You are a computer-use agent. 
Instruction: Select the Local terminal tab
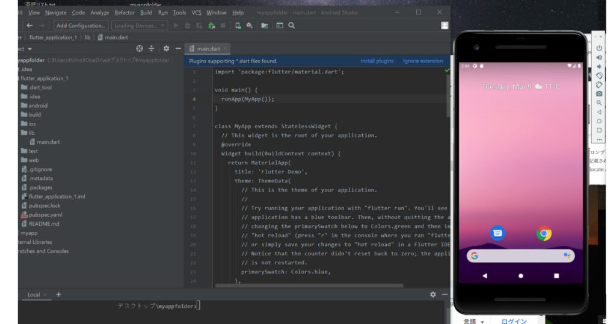(34, 294)
